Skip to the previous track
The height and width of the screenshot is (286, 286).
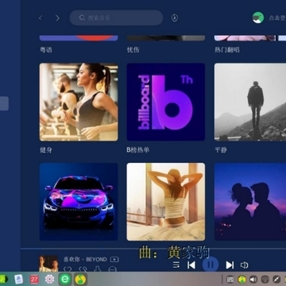click(191, 265)
